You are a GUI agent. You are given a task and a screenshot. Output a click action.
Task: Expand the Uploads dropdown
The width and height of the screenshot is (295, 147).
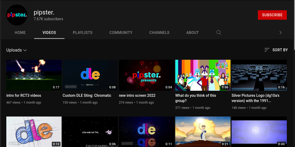(x=17, y=50)
